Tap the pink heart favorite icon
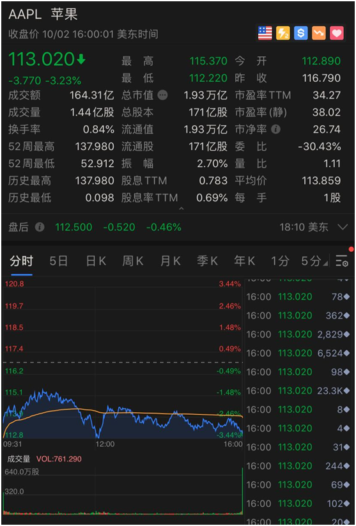The height and width of the screenshot is (526, 356). point(337,33)
